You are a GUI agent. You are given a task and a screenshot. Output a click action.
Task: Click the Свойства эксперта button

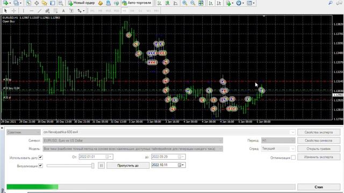click(319, 132)
